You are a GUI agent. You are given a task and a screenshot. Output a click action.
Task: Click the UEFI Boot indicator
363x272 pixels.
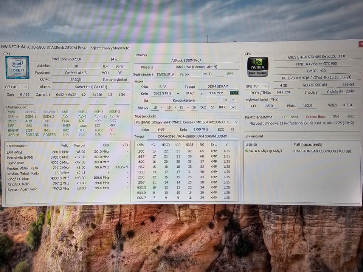point(290,117)
